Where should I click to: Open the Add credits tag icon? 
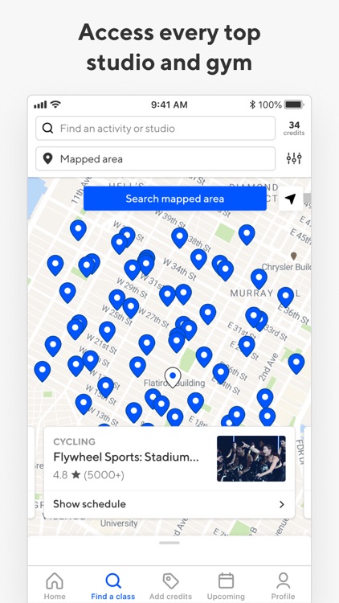[x=170, y=580]
